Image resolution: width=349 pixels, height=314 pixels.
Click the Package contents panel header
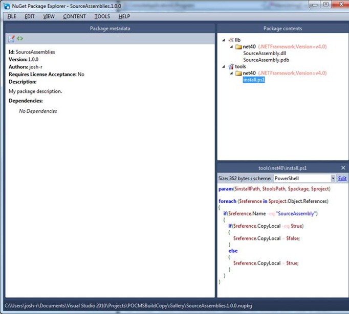pyautogui.click(x=282, y=29)
